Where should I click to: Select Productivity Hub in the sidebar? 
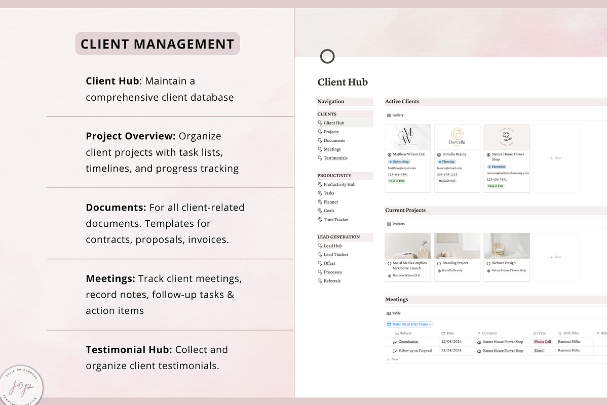click(x=339, y=183)
